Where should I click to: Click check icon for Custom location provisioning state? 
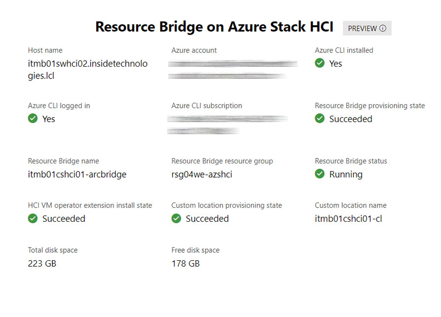click(x=176, y=218)
